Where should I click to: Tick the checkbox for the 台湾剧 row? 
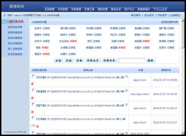(x=33, y=118)
